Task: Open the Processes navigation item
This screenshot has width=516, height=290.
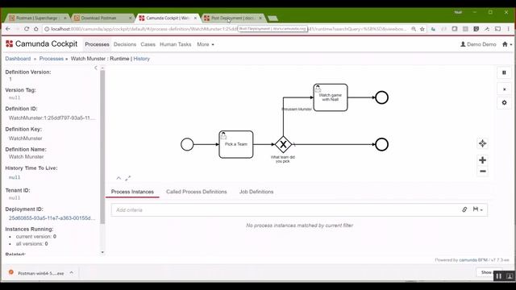Action: coord(97,44)
